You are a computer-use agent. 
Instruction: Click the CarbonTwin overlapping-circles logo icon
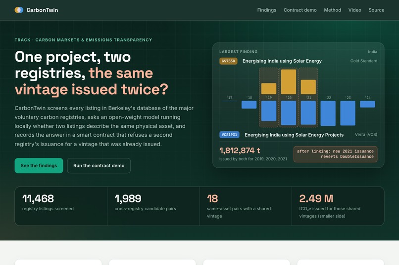[x=19, y=10]
